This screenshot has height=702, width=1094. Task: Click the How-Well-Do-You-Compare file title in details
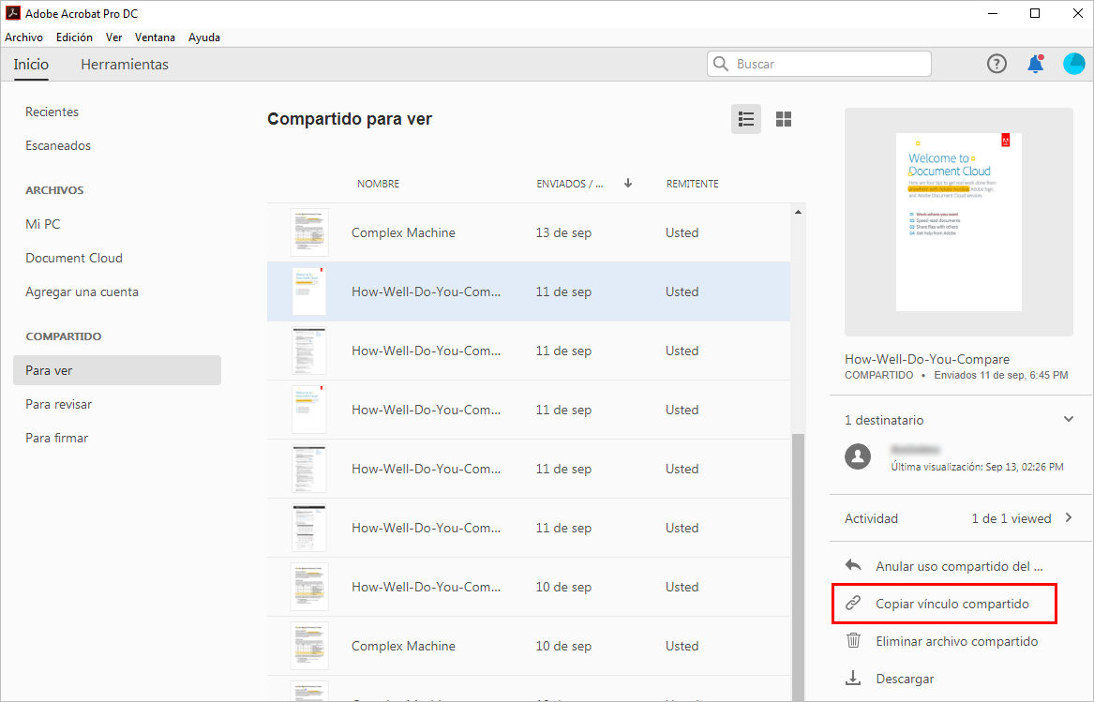pyautogui.click(x=926, y=359)
